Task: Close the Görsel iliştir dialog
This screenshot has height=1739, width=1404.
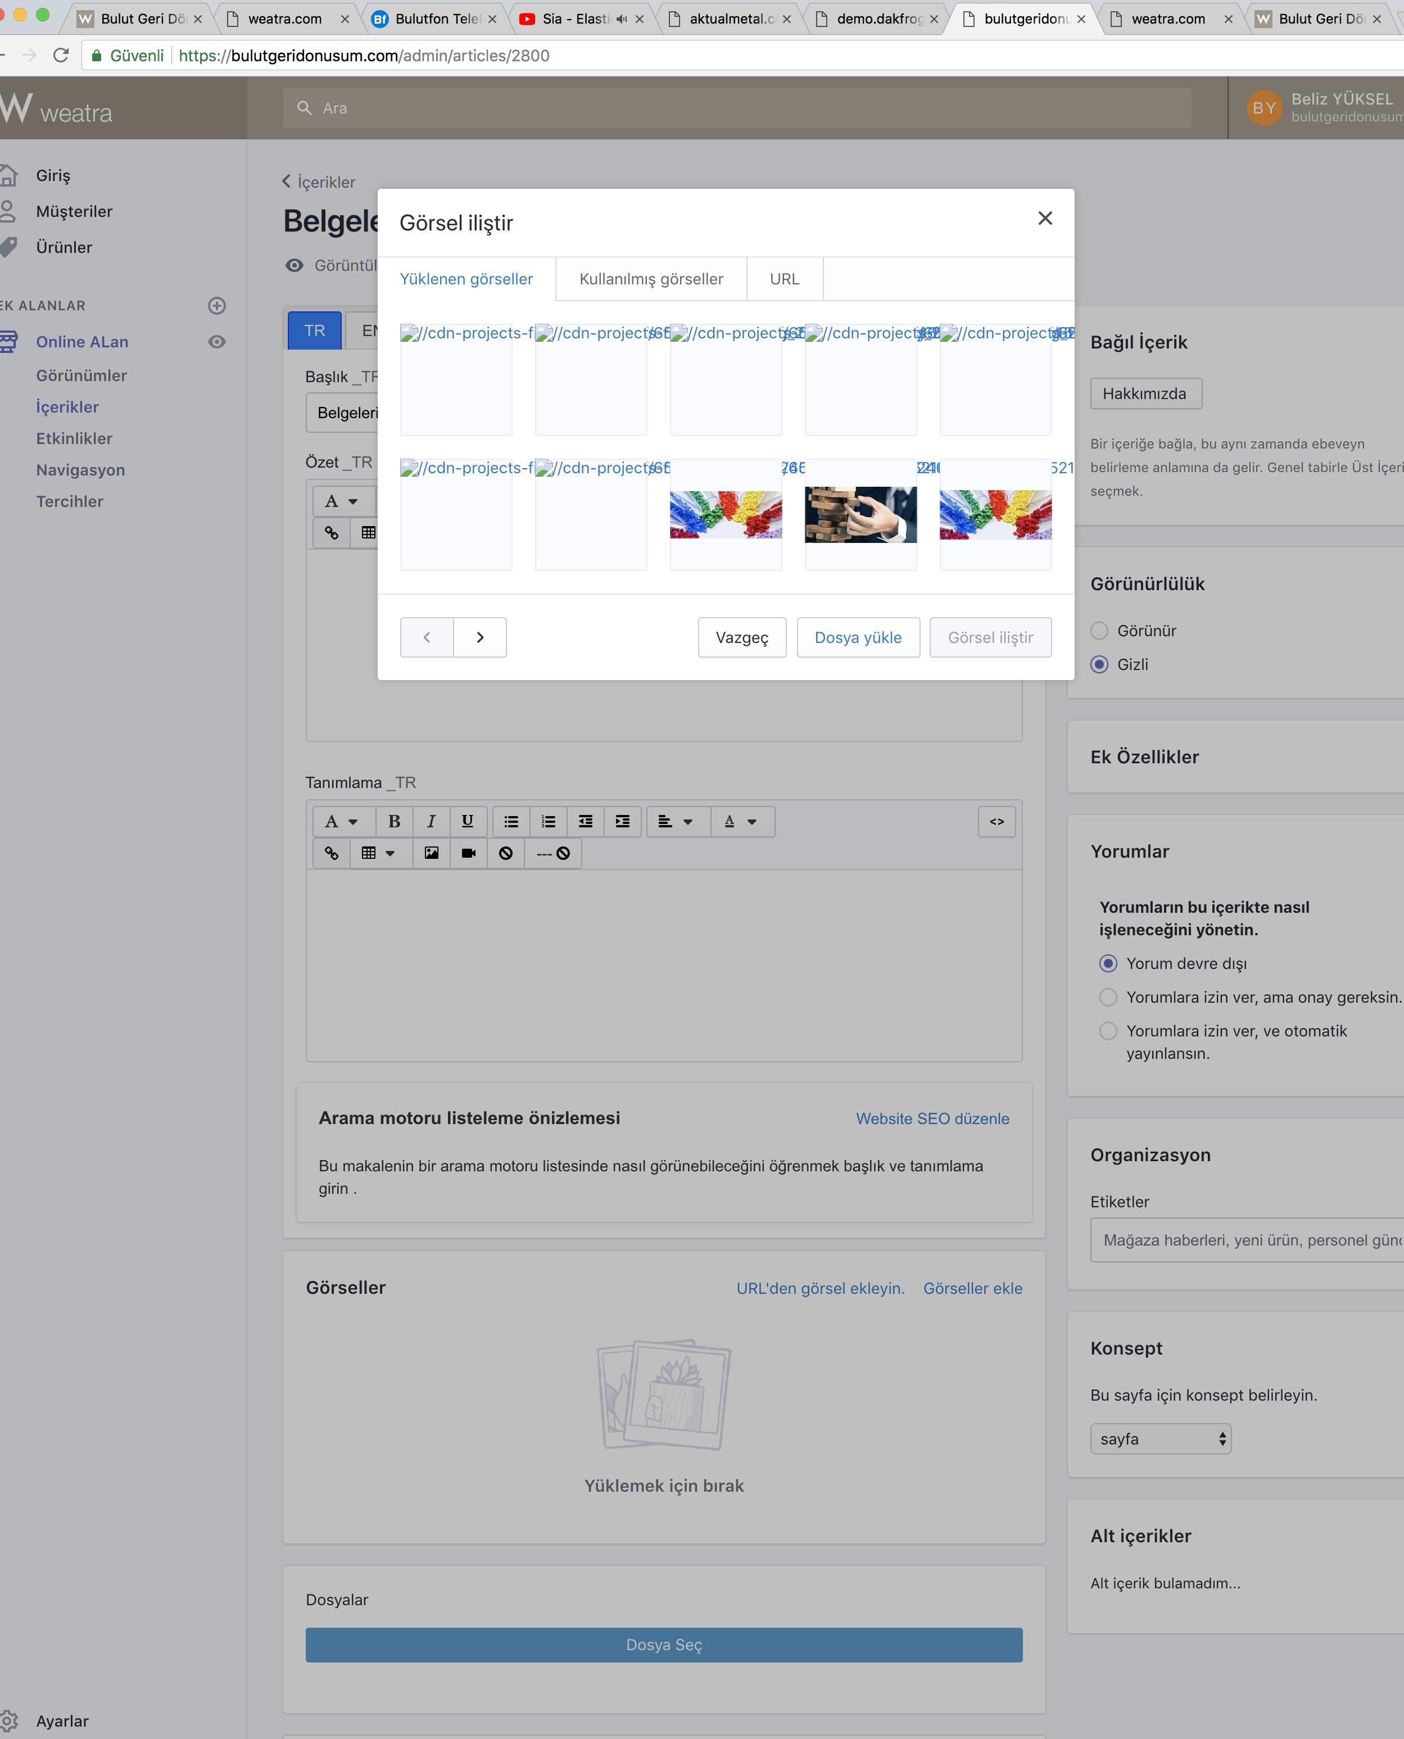Action: [x=1045, y=219]
